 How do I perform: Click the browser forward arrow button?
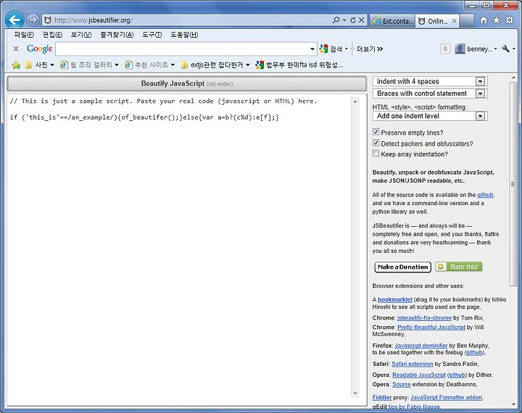pos(33,20)
